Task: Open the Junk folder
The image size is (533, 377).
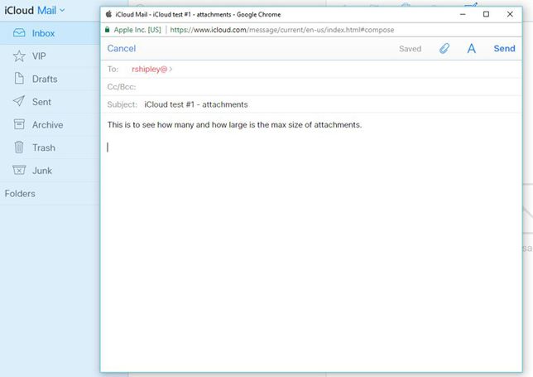Action: 50,171
